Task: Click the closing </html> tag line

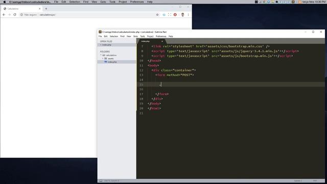Action: coord(154,108)
